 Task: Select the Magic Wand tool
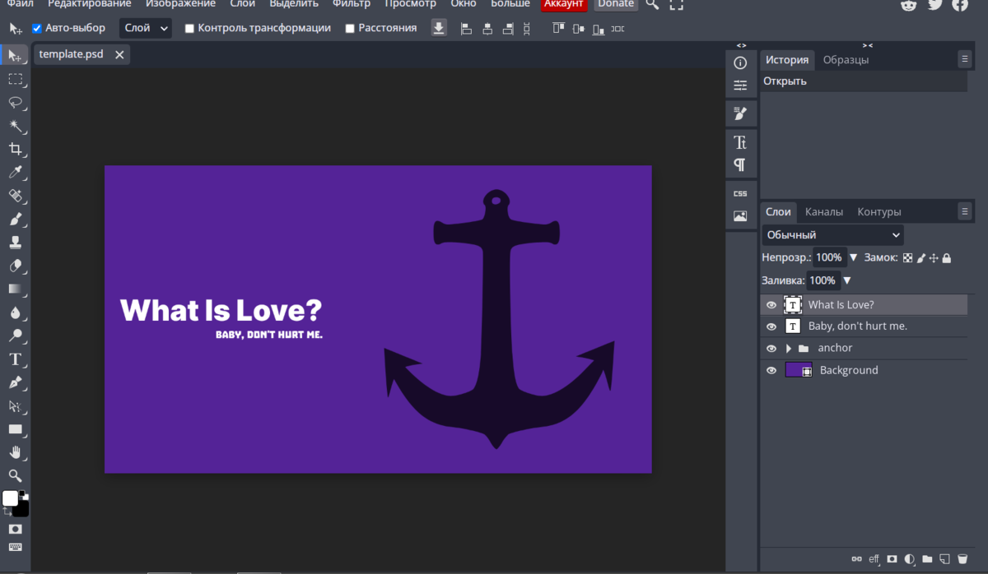pyautogui.click(x=15, y=126)
